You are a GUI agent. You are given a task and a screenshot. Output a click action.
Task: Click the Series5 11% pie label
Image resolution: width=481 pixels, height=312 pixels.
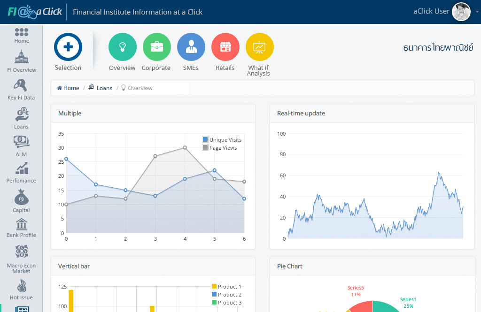(x=356, y=291)
